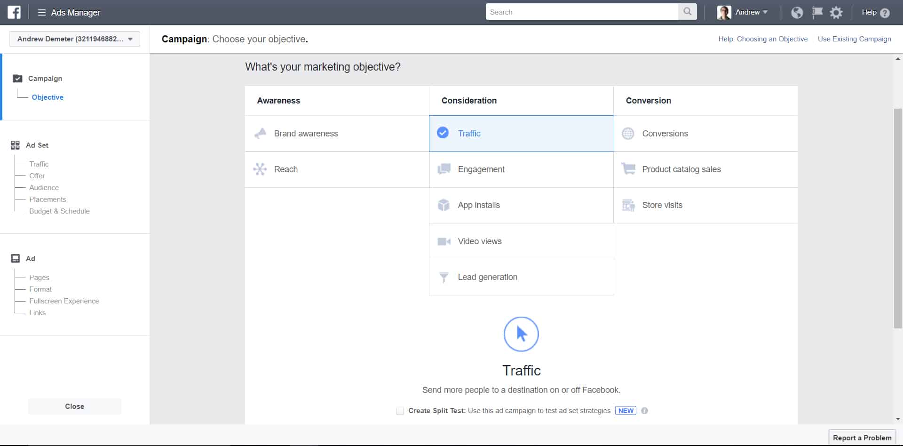Select the Engagement objective
The width and height of the screenshot is (903, 446).
[x=521, y=169]
